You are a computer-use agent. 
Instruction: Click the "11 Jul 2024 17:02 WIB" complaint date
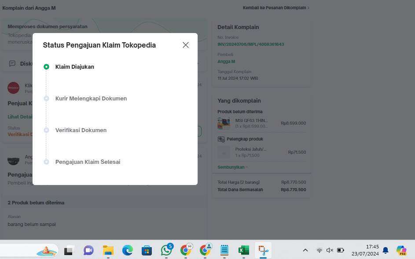(238, 78)
